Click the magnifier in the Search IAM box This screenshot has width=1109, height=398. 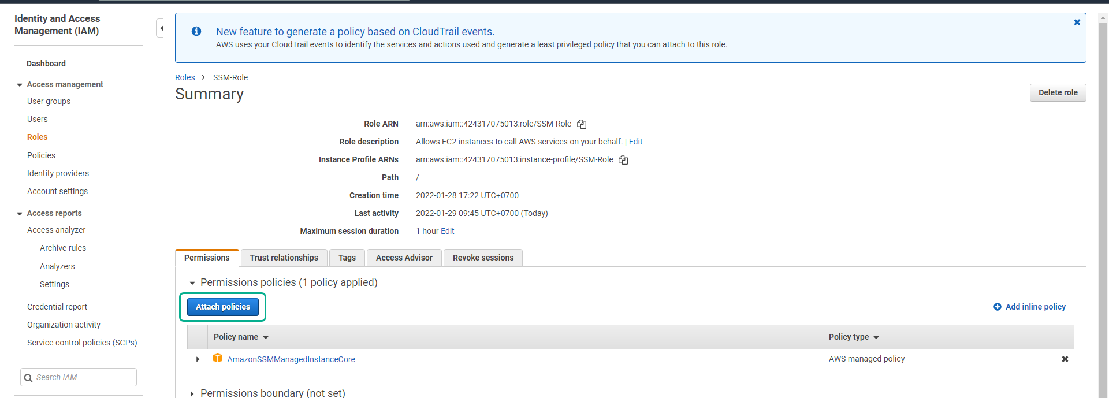tap(29, 377)
